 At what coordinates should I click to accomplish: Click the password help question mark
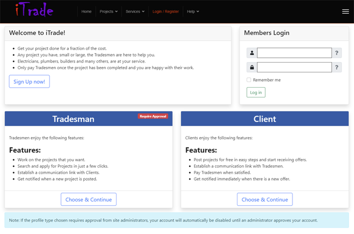click(x=337, y=67)
